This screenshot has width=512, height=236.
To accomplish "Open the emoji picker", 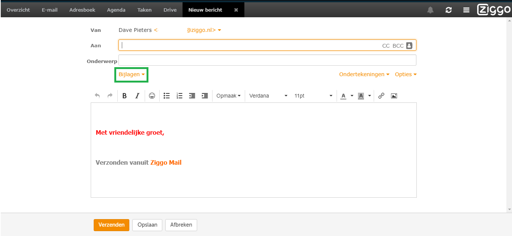I will click(152, 96).
